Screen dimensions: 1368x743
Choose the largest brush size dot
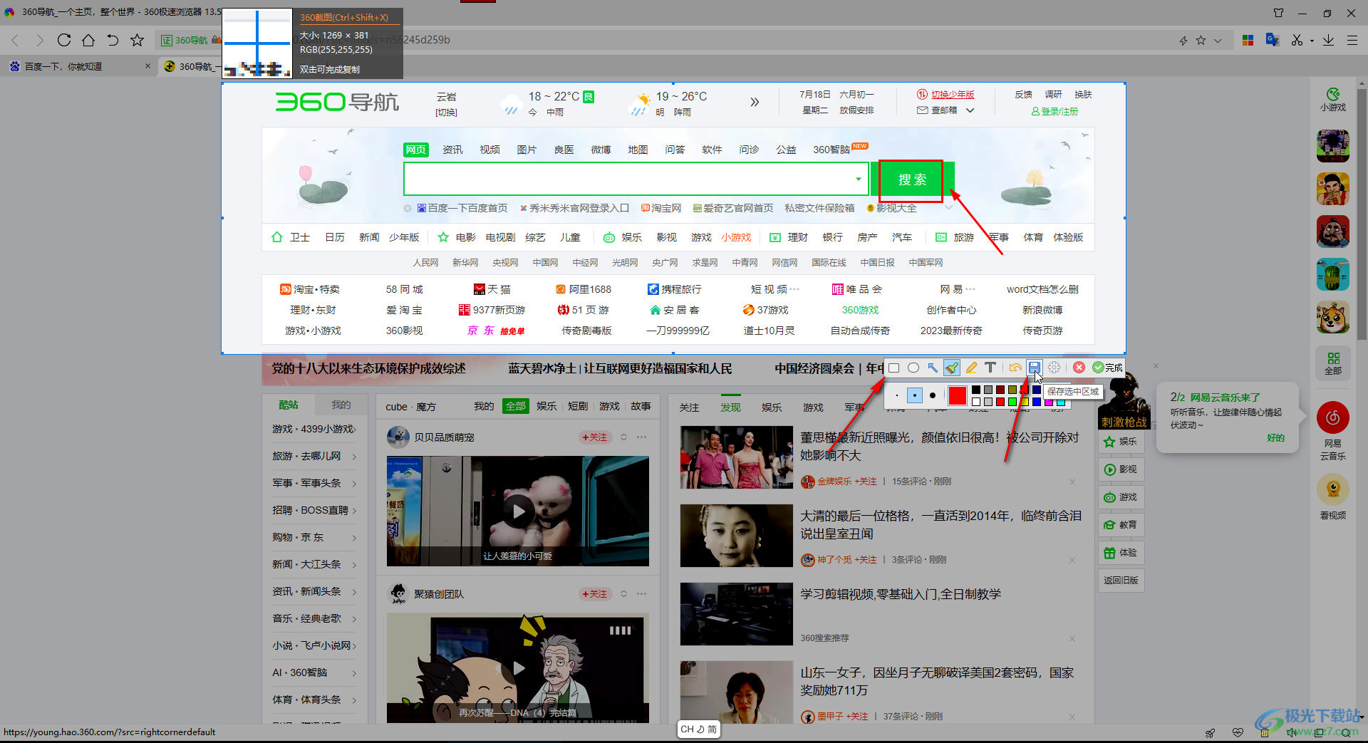click(933, 395)
